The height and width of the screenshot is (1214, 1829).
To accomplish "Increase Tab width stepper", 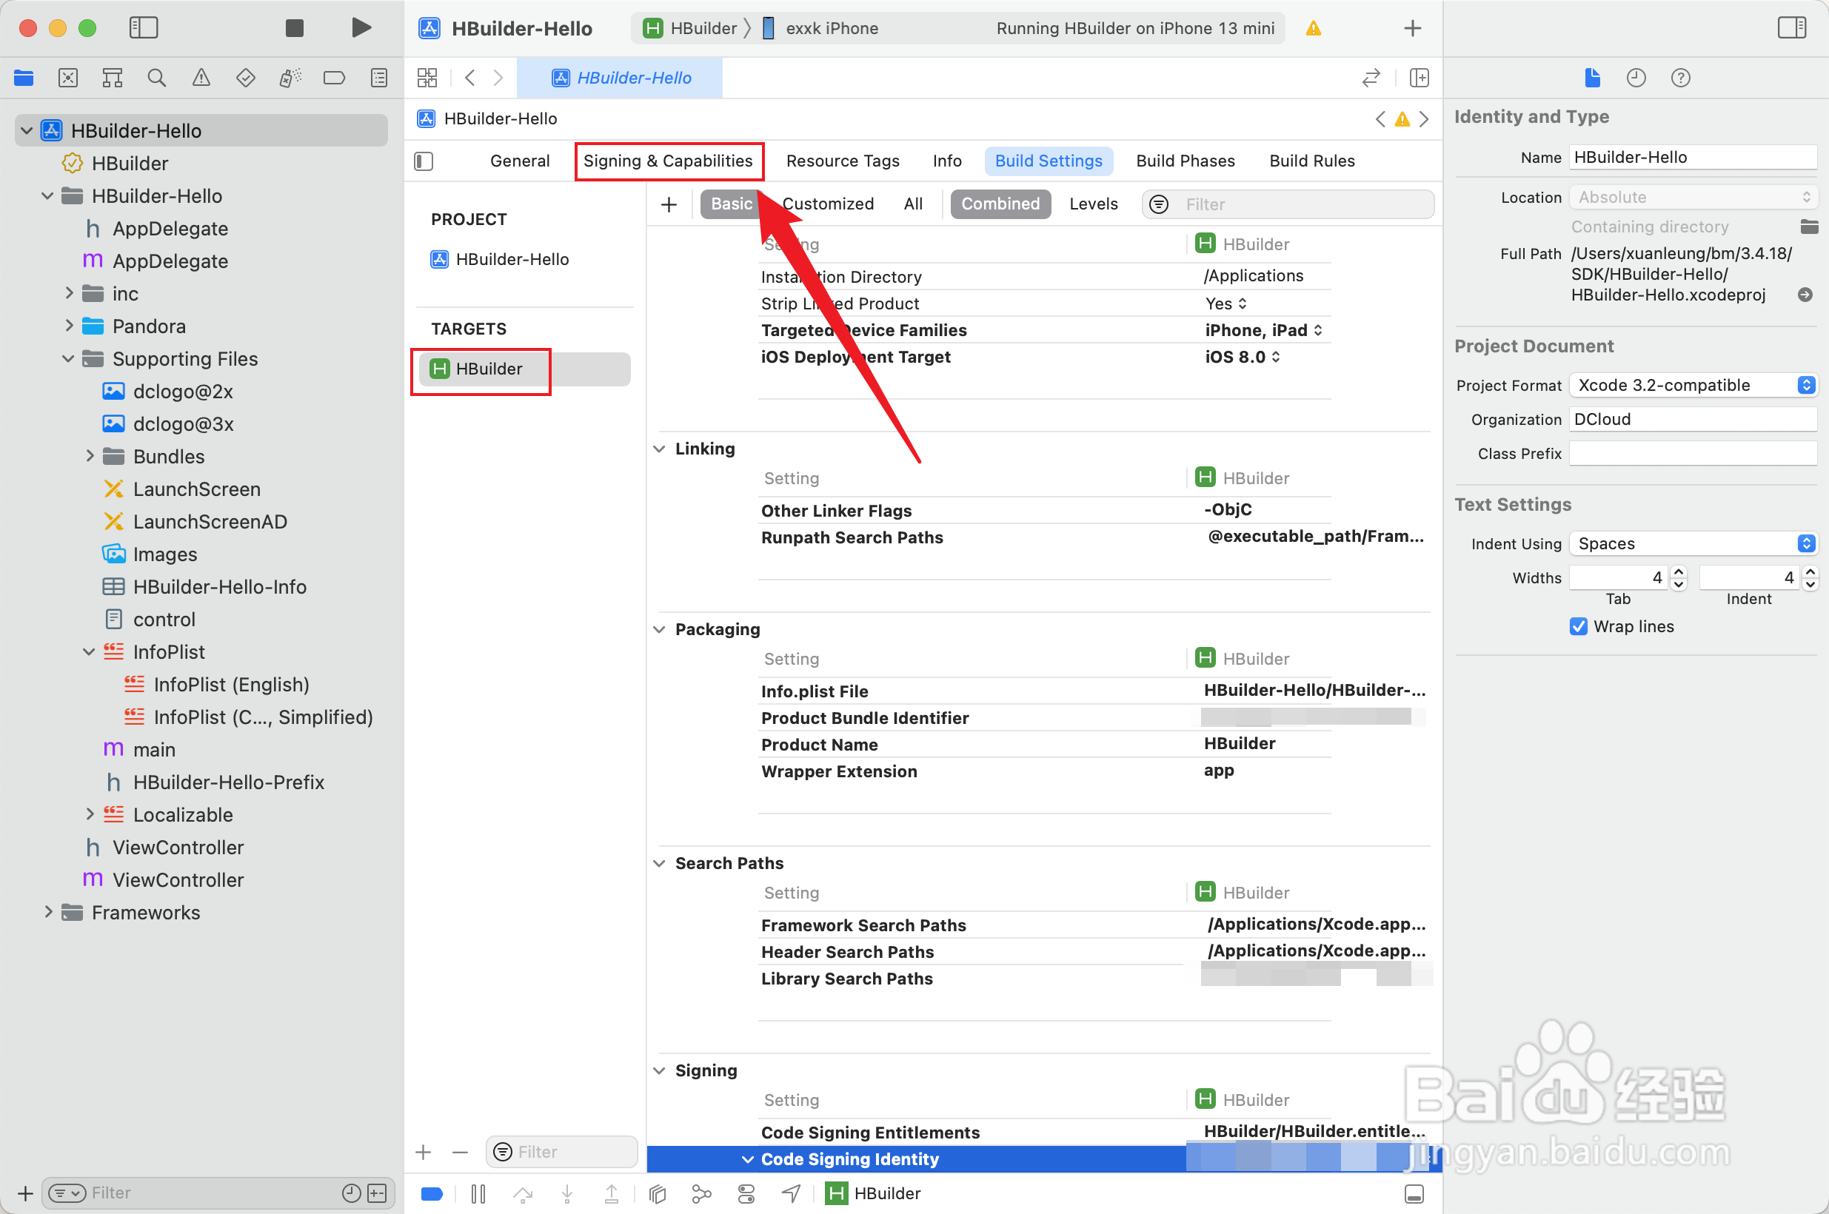I will (1679, 572).
